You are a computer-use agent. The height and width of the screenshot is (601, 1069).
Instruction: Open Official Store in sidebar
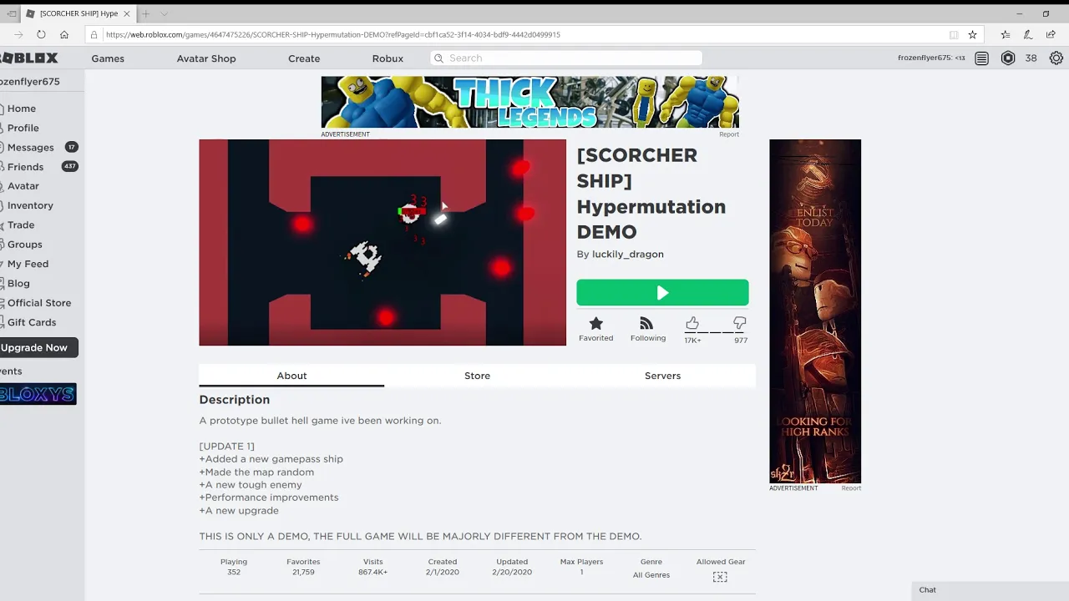[x=39, y=303]
